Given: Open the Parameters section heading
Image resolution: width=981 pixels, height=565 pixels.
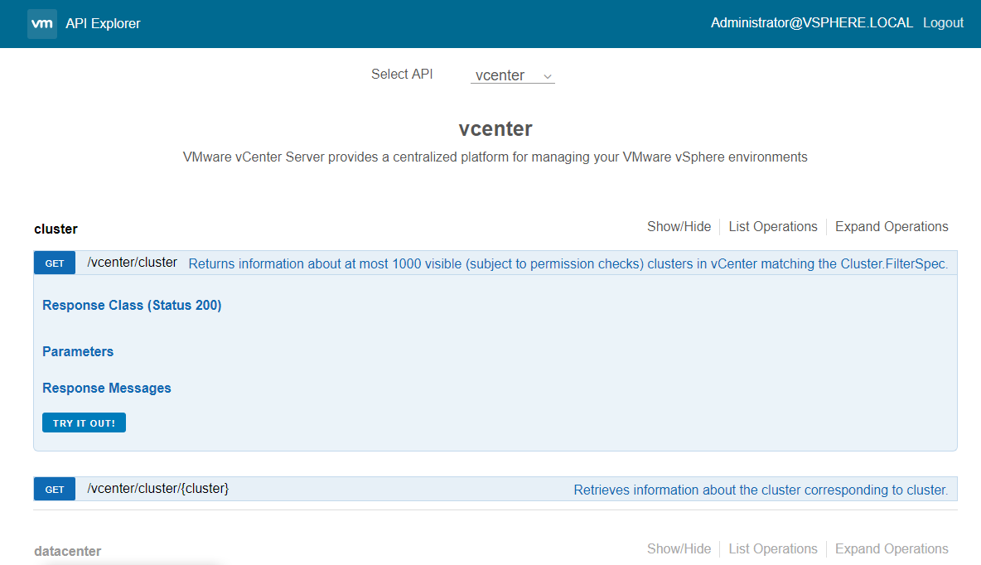Looking at the screenshot, I should click(x=78, y=352).
